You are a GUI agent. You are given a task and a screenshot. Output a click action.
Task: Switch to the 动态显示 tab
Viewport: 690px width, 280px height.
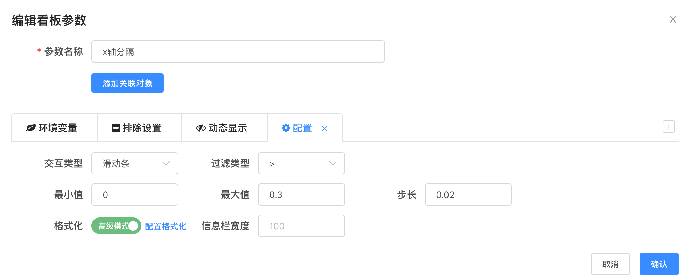[225, 127]
